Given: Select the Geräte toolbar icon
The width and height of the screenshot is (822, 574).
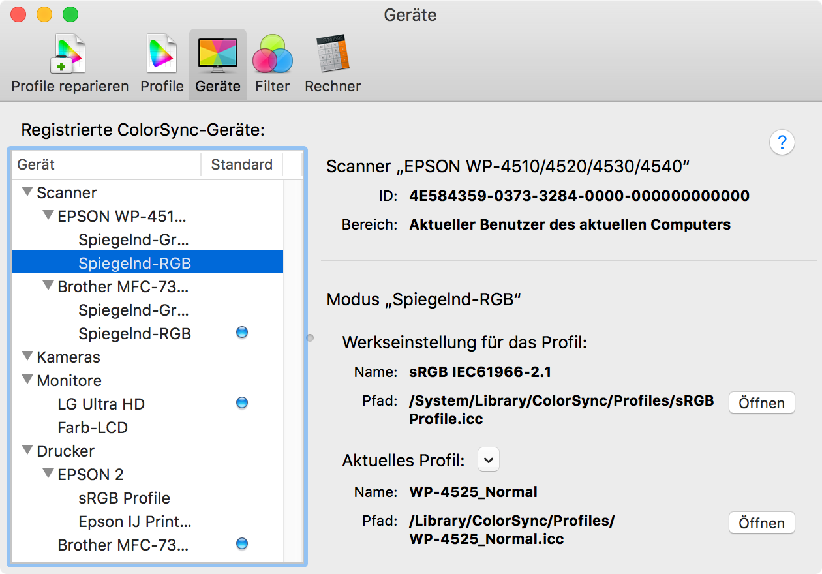Looking at the screenshot, I should click(x=218, y=65).
